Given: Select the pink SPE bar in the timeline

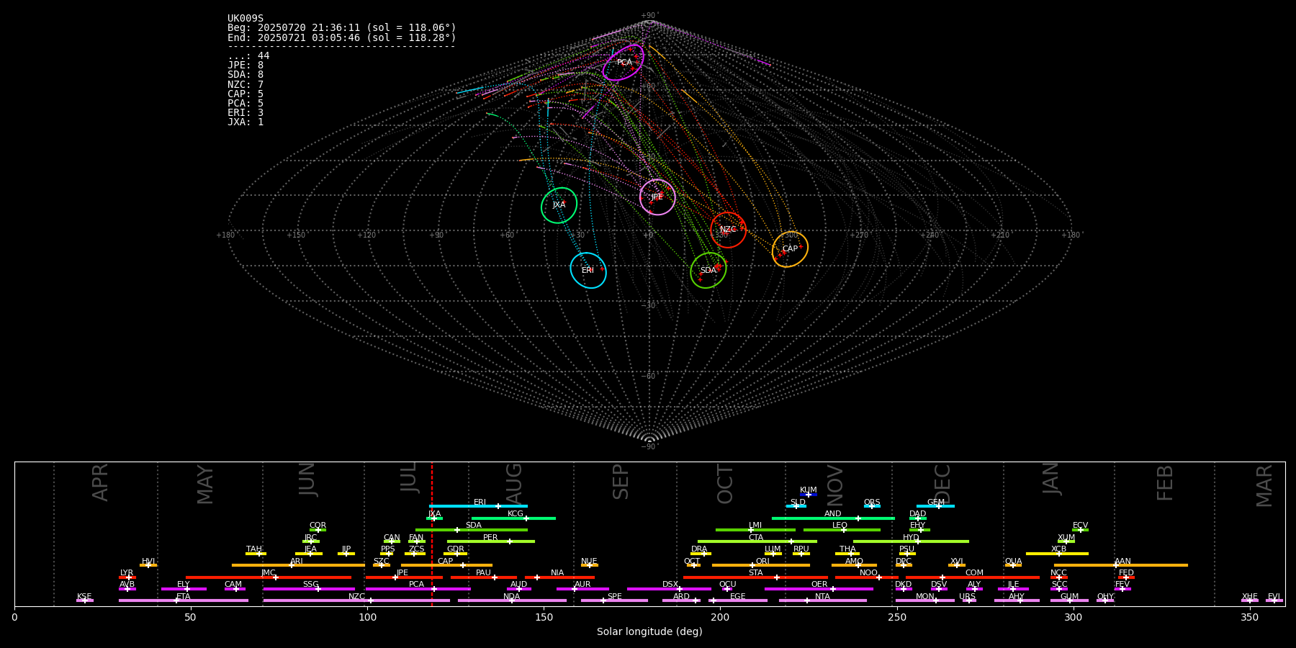Looking at the screenshot, I should tap(614, 600).
